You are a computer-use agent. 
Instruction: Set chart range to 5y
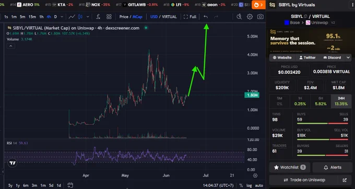point(10,185)
